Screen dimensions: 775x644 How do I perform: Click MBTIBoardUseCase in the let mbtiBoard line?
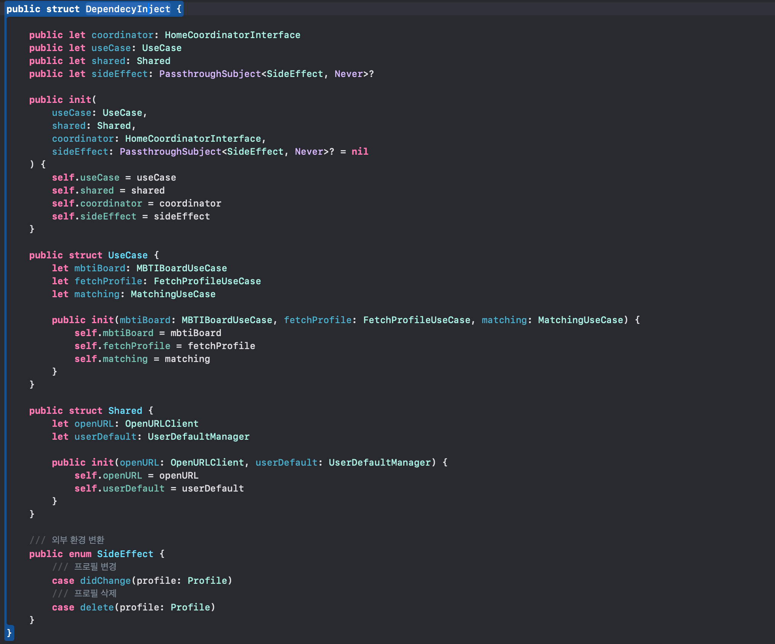[182, 268]
